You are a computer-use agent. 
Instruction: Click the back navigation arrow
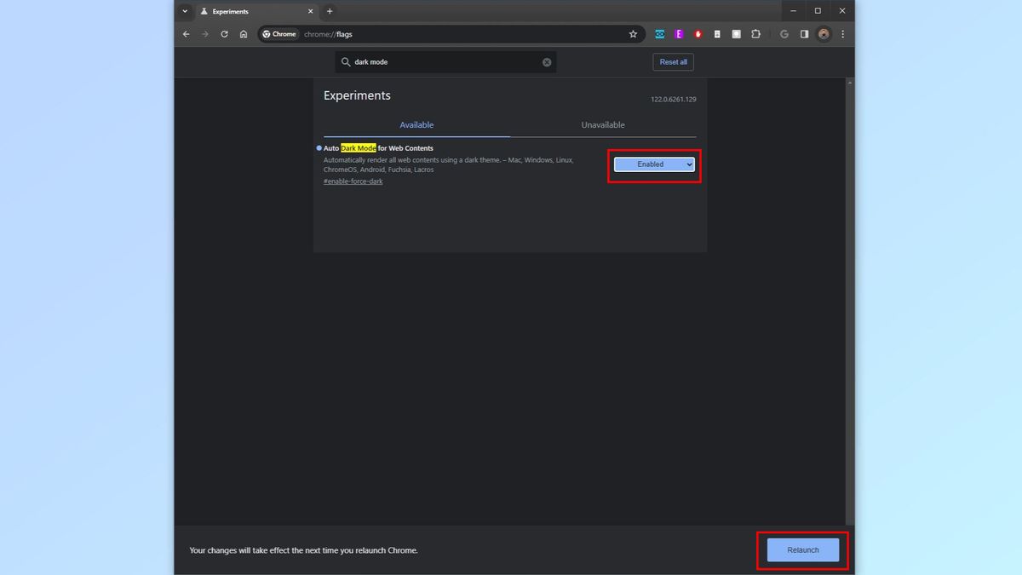coord(186,34)
